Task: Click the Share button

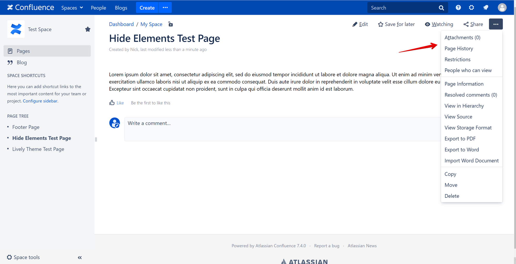Action: (473, 24)
